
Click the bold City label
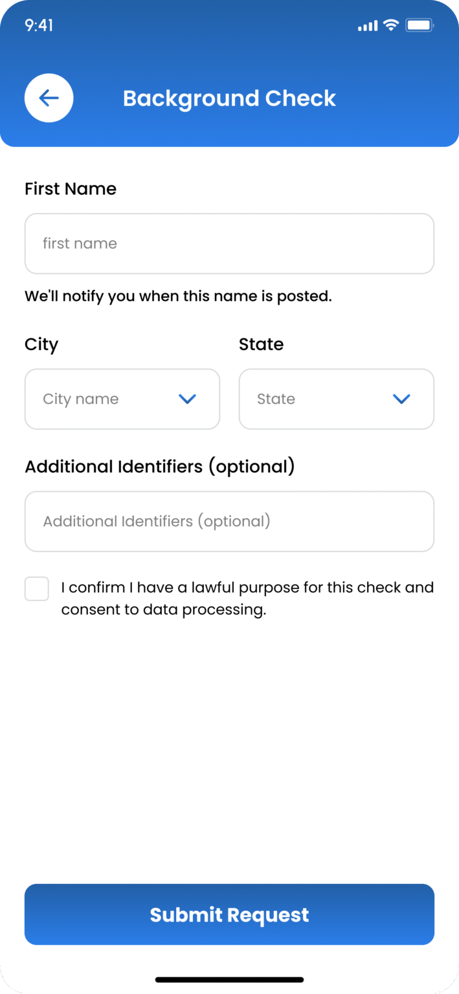pyautogui.click(x=41, y=344)
